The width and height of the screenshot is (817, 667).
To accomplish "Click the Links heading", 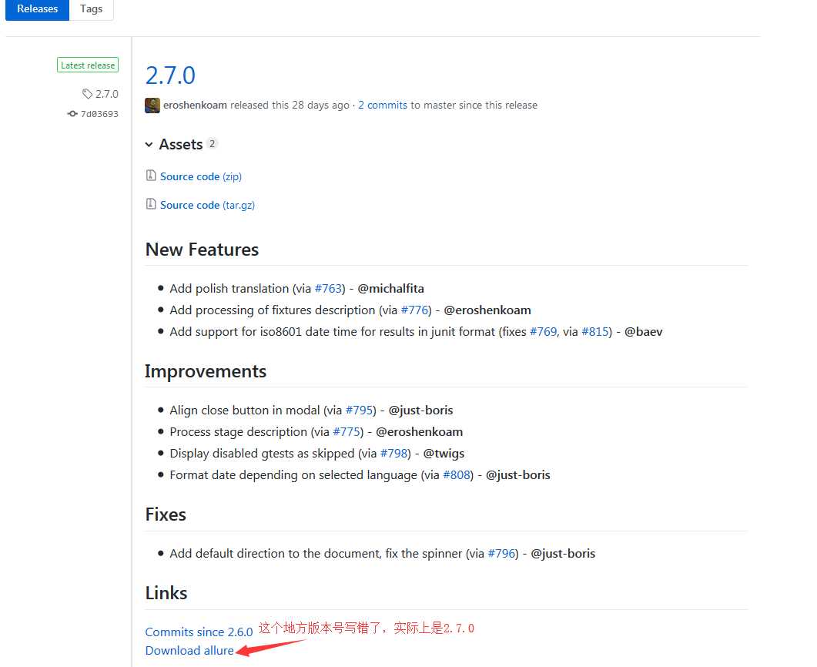I will [x=166, y=594].
